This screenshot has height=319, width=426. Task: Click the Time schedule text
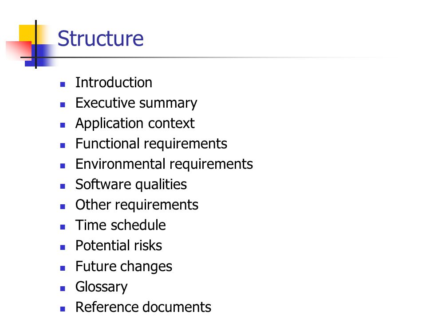point(121,225)
